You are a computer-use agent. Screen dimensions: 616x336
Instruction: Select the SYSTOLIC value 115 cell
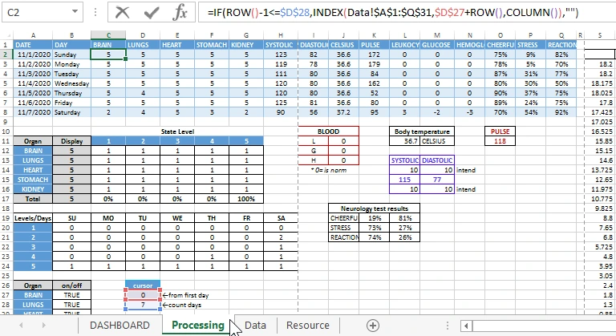tap(404, 180)
